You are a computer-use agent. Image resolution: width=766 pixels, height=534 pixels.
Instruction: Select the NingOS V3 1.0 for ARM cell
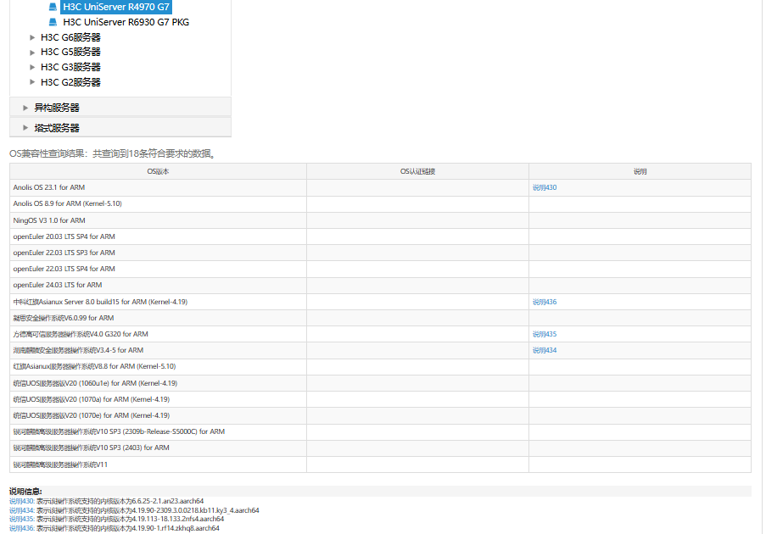point(158,220)
